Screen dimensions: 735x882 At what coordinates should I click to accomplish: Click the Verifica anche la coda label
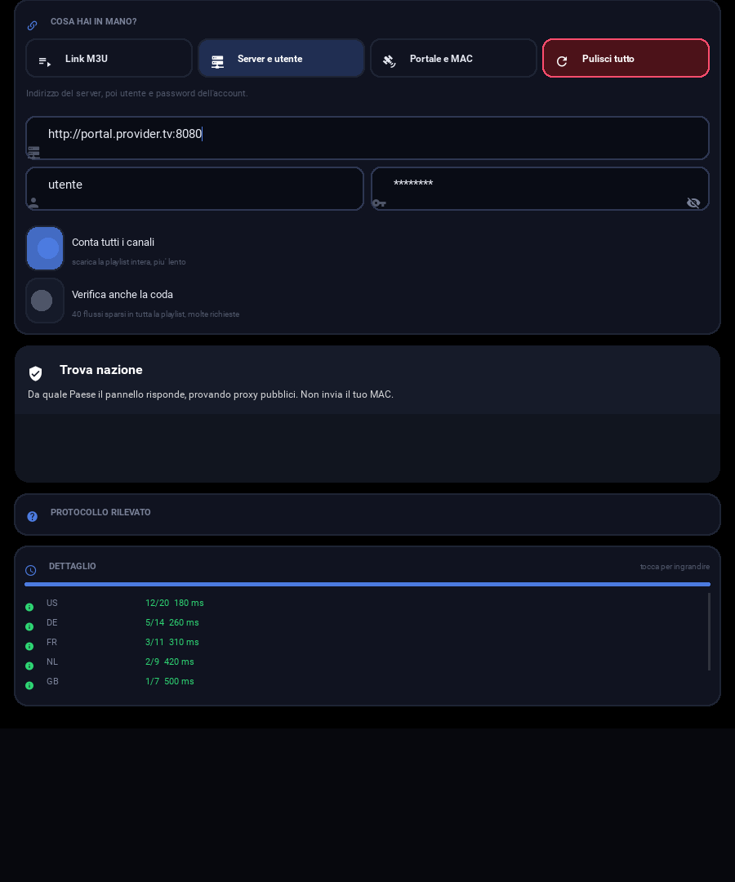point(122,295)
